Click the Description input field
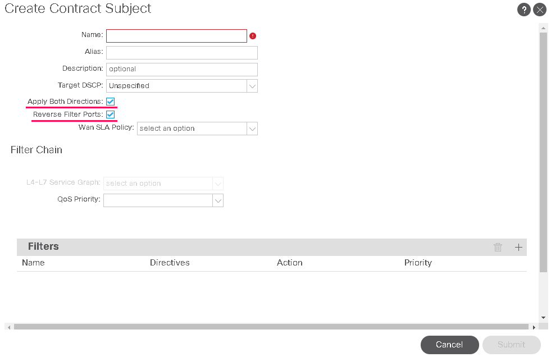This screenshot has height=357, width=551. coord(181,70)
